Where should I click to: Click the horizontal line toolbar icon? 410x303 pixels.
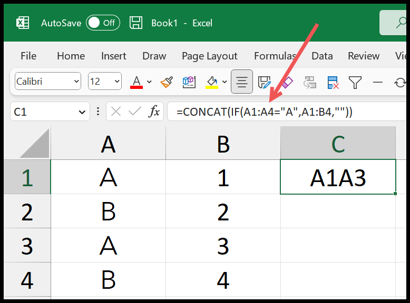click(x=377, y=82)
